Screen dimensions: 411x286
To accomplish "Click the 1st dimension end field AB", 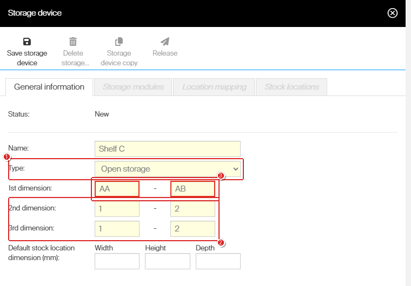I will 193,189.
